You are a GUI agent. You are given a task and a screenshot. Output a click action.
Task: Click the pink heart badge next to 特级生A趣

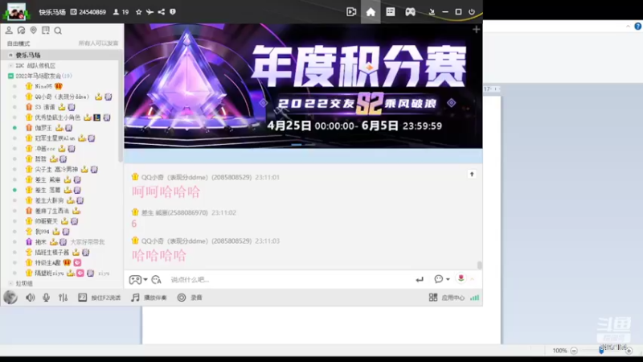(x=77, y=263)
